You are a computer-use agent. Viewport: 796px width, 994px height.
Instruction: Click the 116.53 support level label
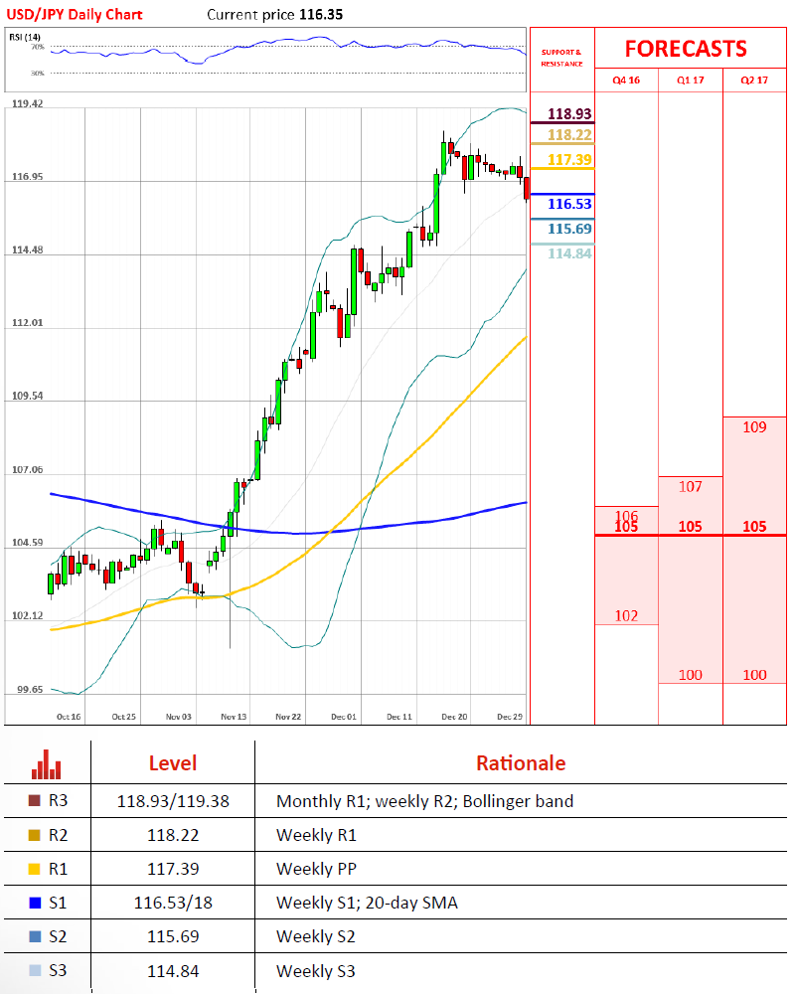coord(569,204)
